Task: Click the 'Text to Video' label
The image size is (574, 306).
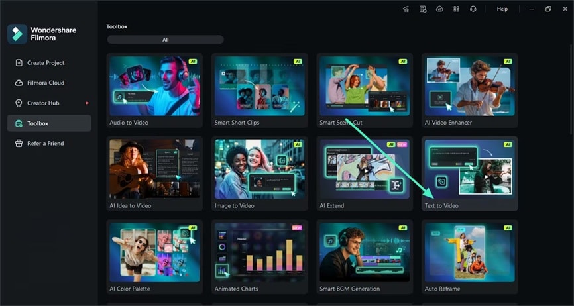Action: point(441,206)
